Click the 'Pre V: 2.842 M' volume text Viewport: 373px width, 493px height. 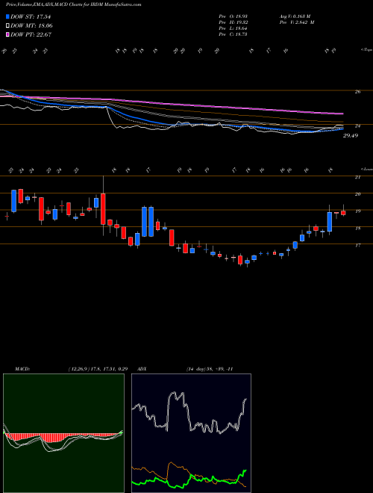[296, 22]
